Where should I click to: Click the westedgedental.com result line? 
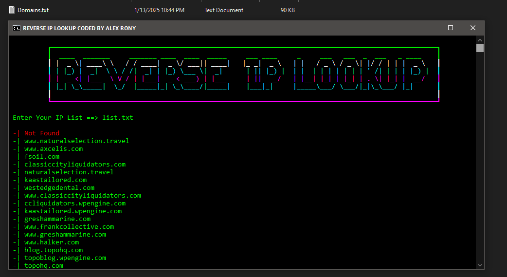click(59, 188)
